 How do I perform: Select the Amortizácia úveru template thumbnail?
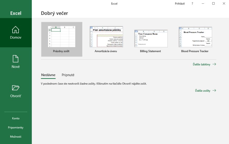[106, 36]
